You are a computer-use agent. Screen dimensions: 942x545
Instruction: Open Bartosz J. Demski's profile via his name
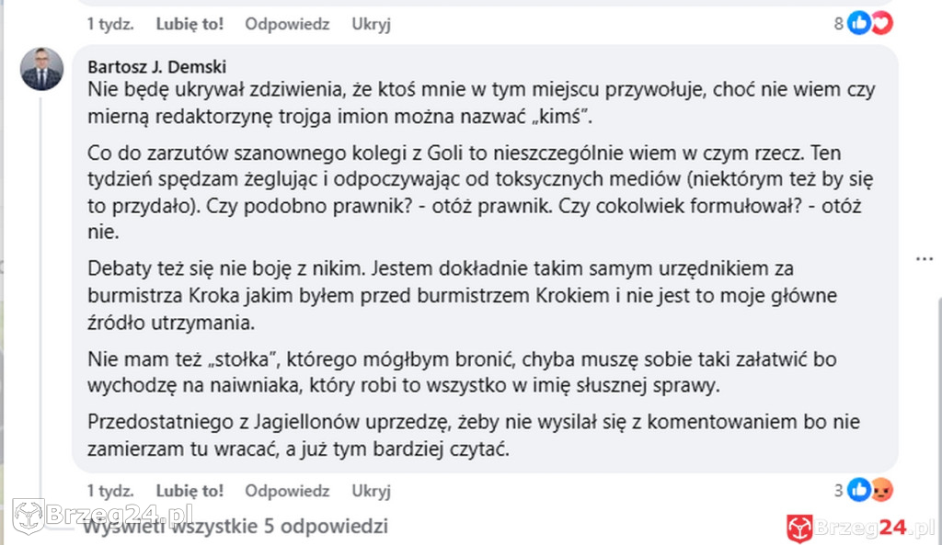tap(158, 65)
